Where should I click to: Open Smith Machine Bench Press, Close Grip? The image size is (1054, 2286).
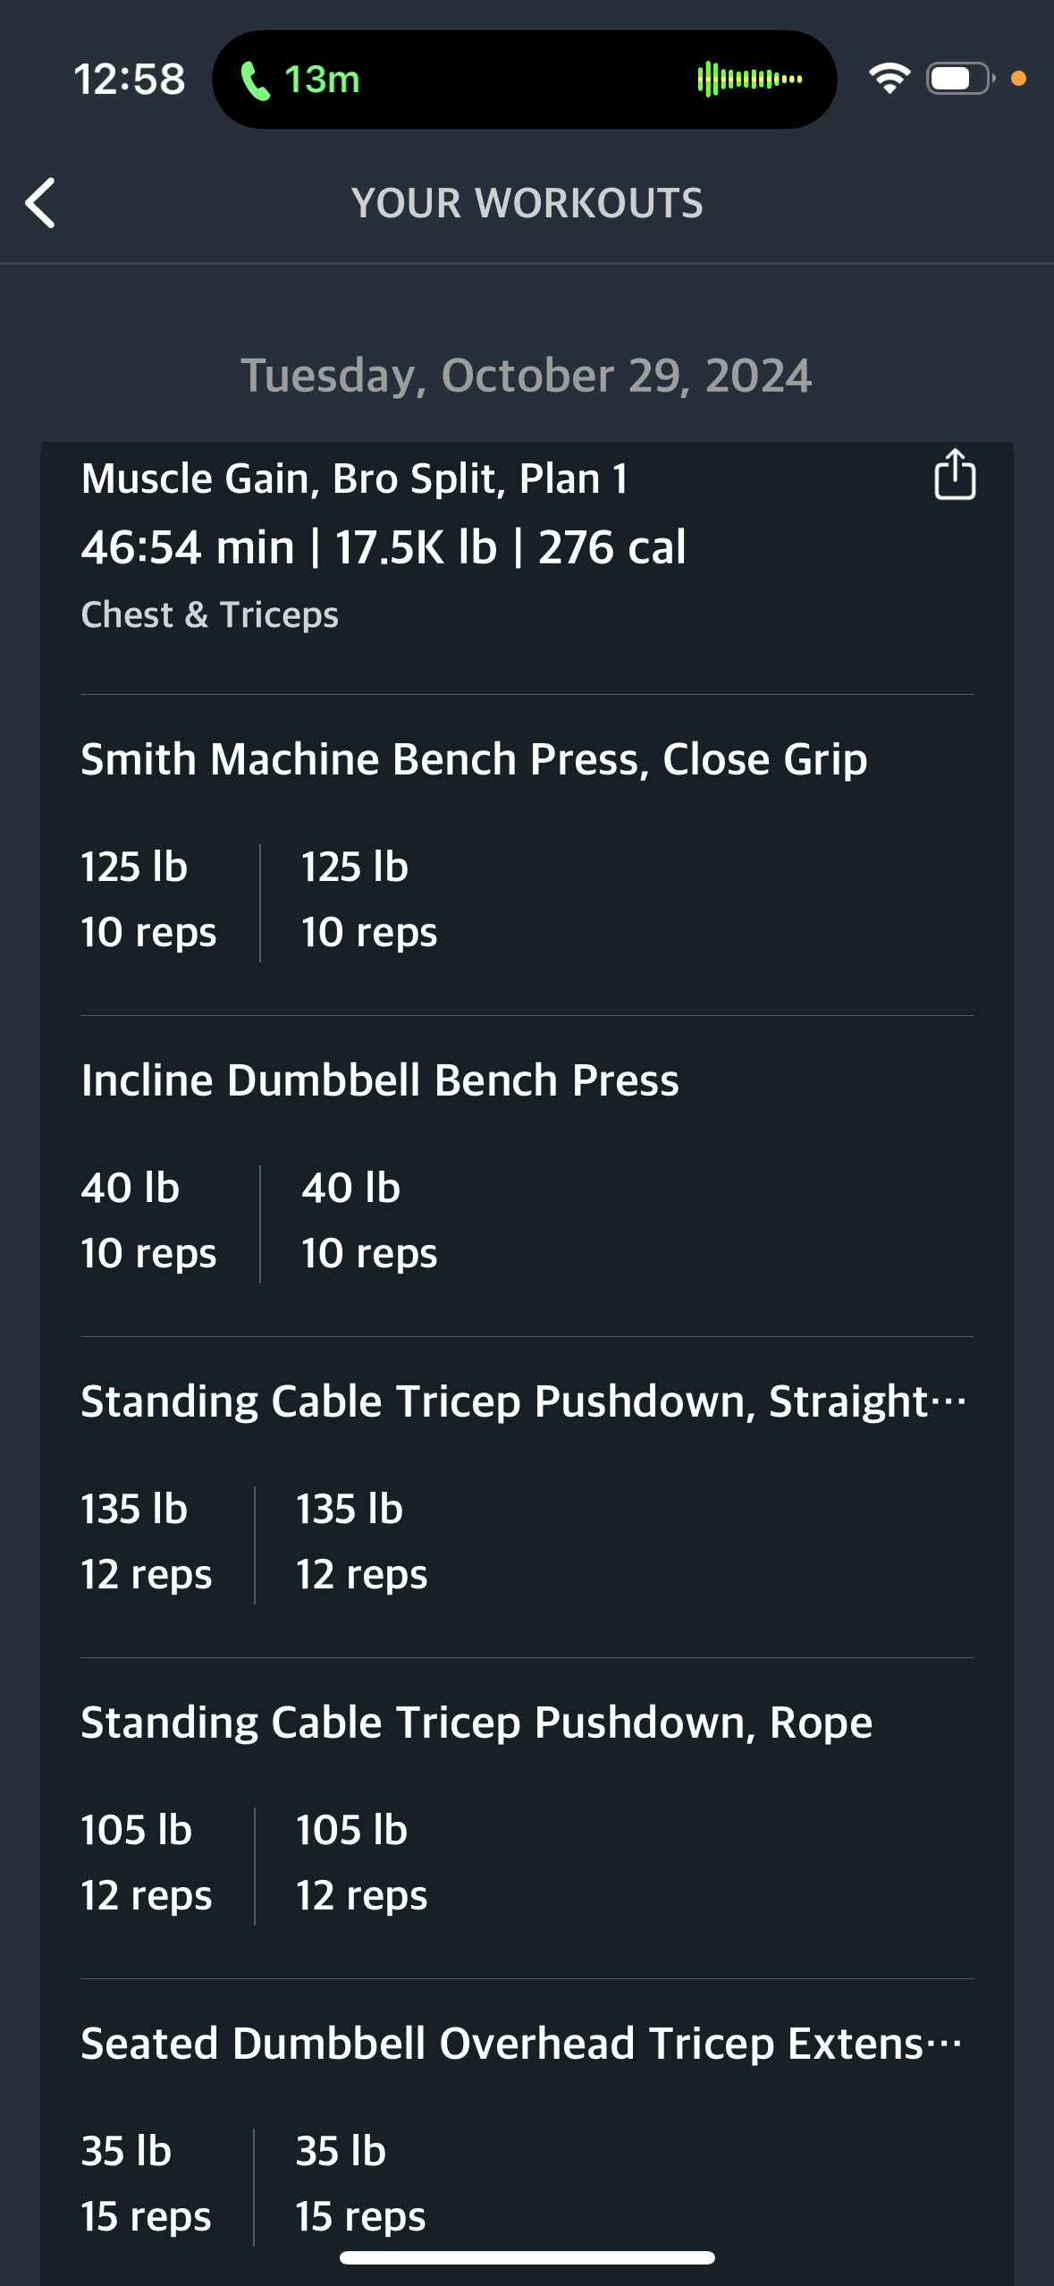tap(474, 759)
